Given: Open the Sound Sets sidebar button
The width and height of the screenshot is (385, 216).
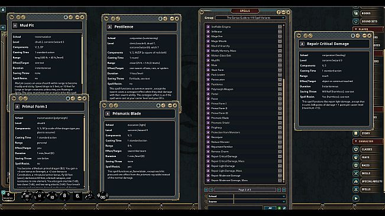Looking at the screenshot, I should pyautogui.click(x=368, y=21).
